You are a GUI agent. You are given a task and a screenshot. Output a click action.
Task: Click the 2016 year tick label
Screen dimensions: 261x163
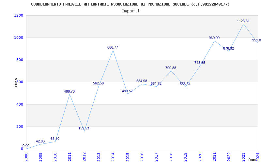[142, 157]
